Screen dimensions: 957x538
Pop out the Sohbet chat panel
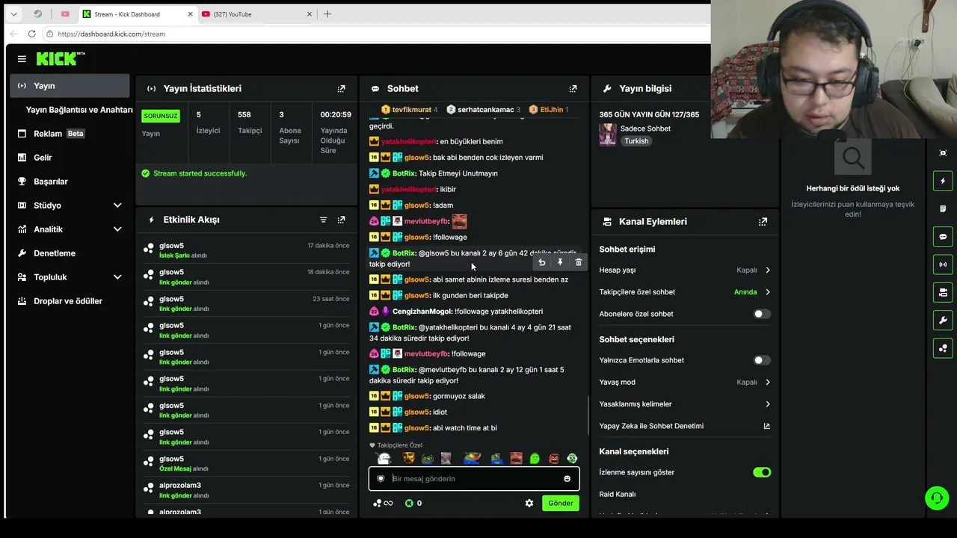coord(573,89)
